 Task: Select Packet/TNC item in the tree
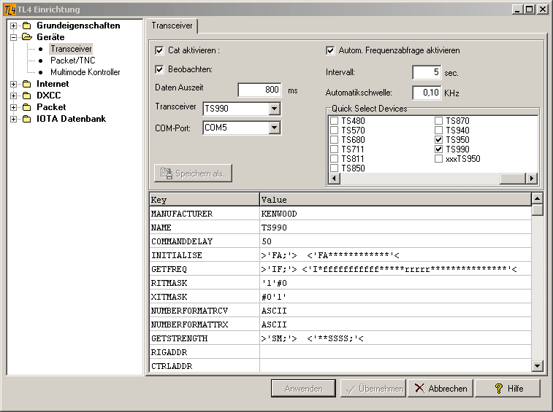tap(72, 61)
